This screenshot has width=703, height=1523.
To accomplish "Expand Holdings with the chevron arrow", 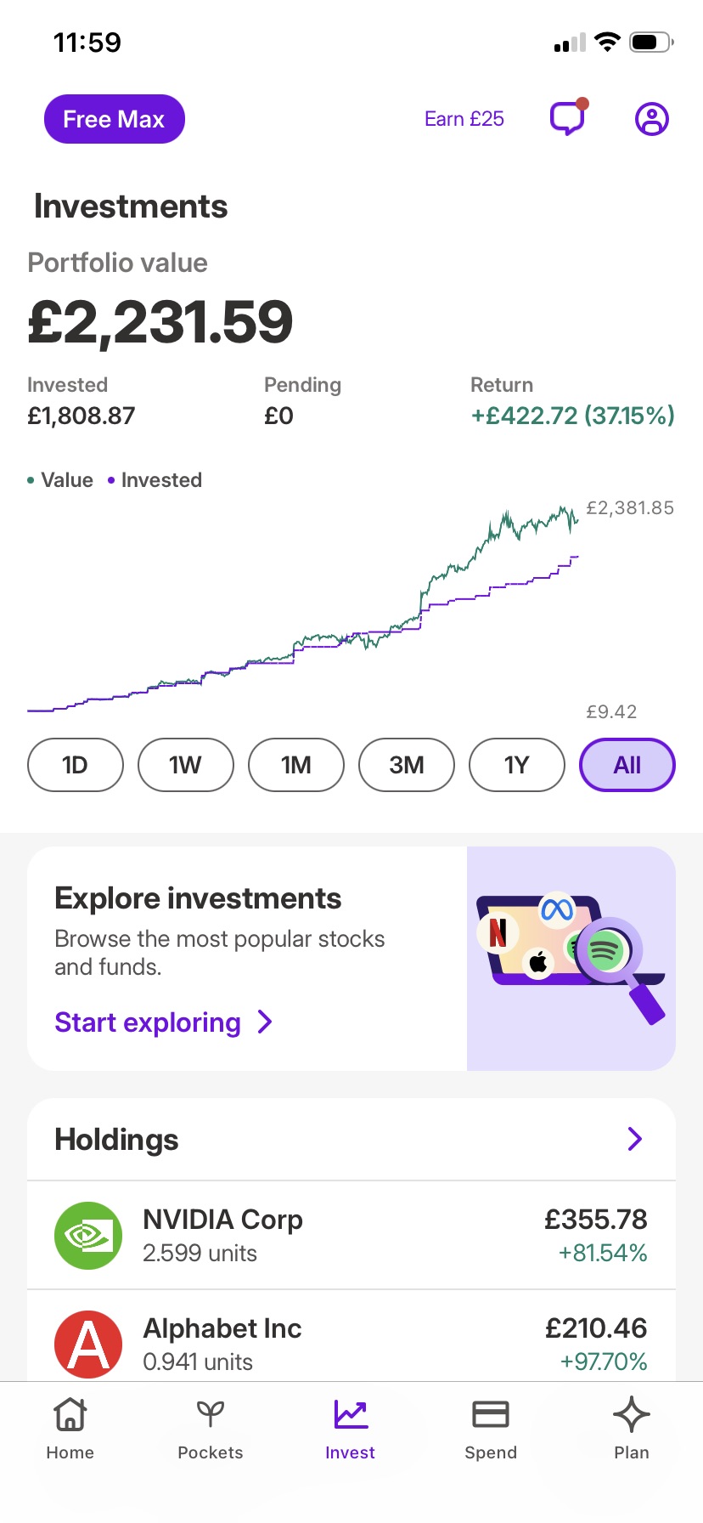I will pos(634,1139).
